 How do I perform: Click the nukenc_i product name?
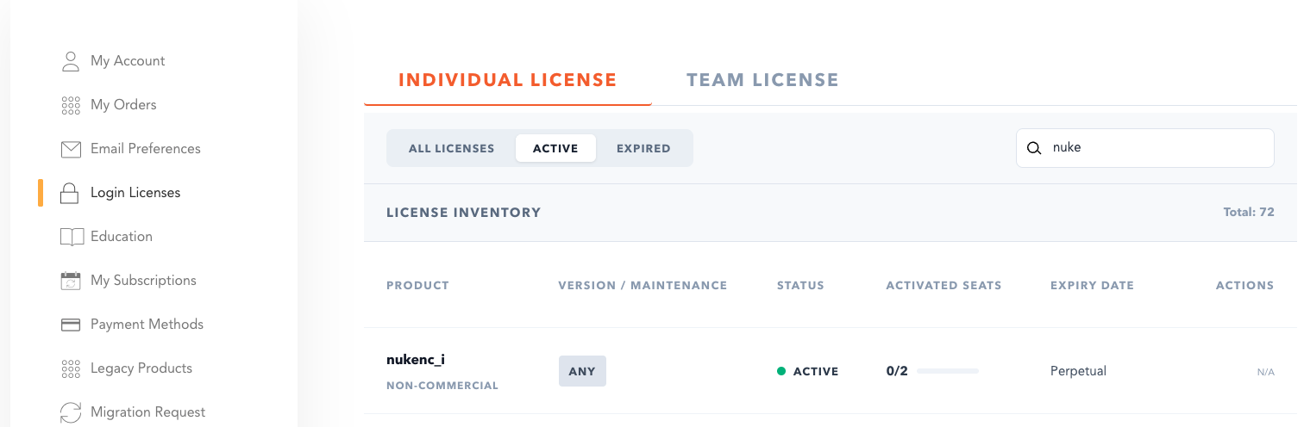416,360
